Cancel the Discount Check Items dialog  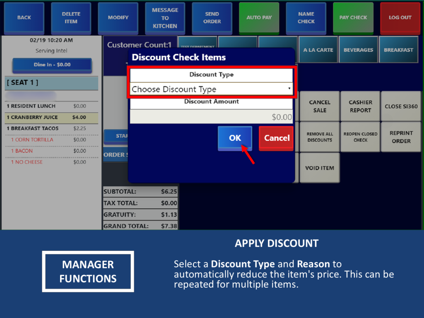click(277, 138)
